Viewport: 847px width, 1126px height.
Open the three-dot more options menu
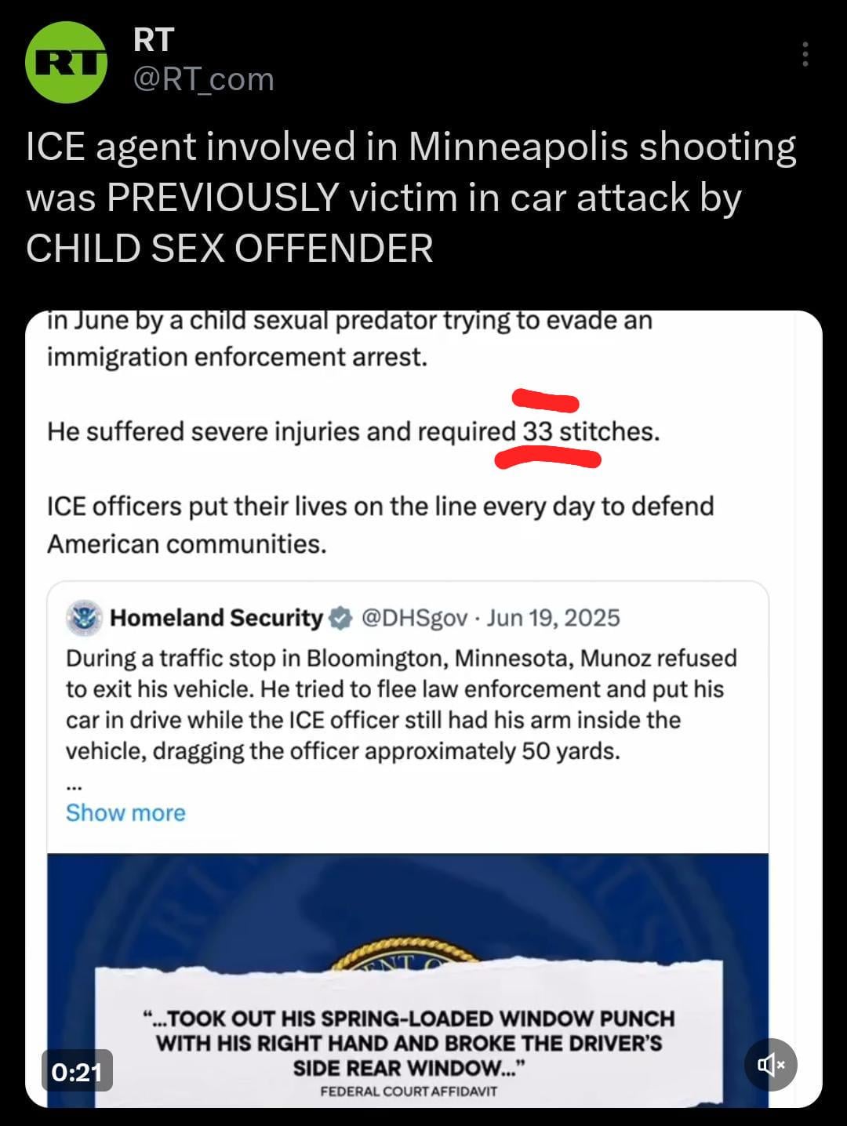(805, 55)
